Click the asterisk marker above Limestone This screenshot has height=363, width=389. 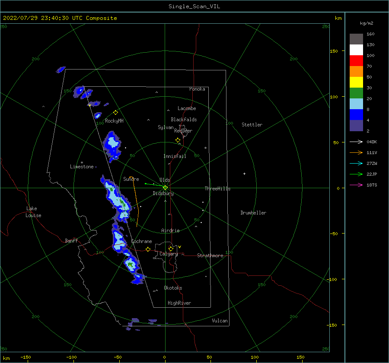point(82,163)
